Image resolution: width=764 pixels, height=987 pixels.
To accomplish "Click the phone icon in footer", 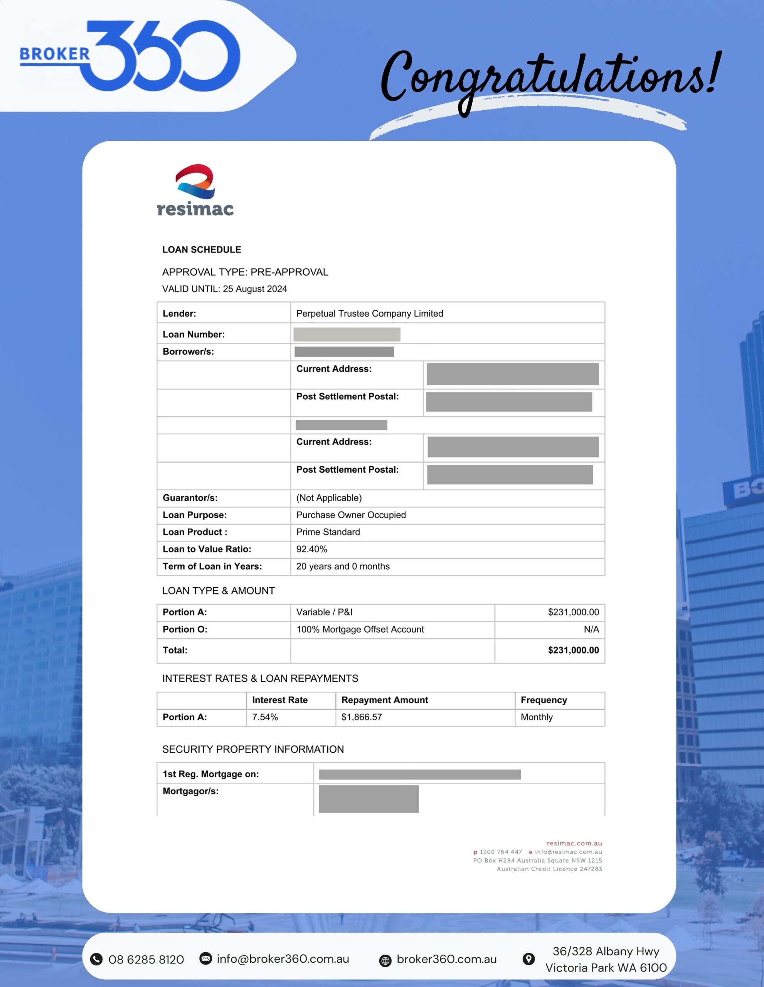I will (96, 959).
